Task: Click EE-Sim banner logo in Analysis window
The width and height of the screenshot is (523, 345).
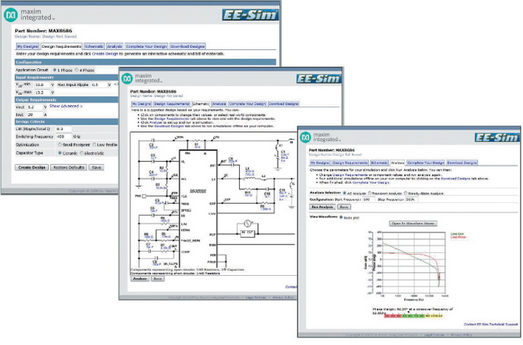Action: click(497, 138)
